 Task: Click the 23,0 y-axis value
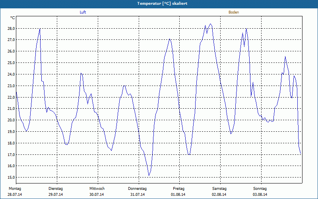tap(11, 86)
